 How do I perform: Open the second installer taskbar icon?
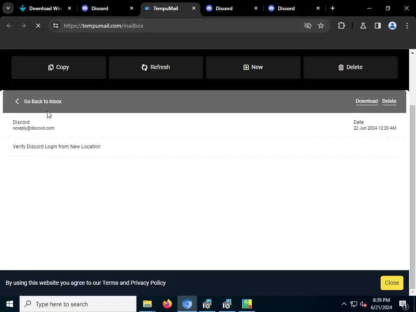[x=227, y=304]
